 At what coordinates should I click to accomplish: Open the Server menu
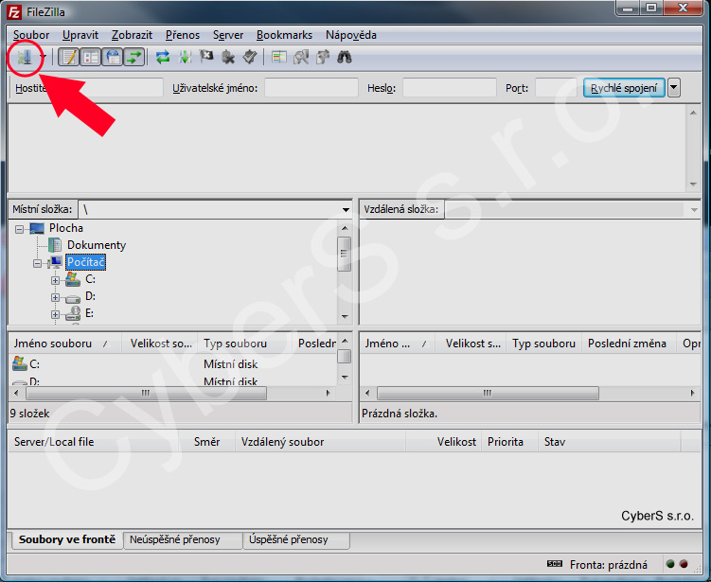tap(228, 35)
